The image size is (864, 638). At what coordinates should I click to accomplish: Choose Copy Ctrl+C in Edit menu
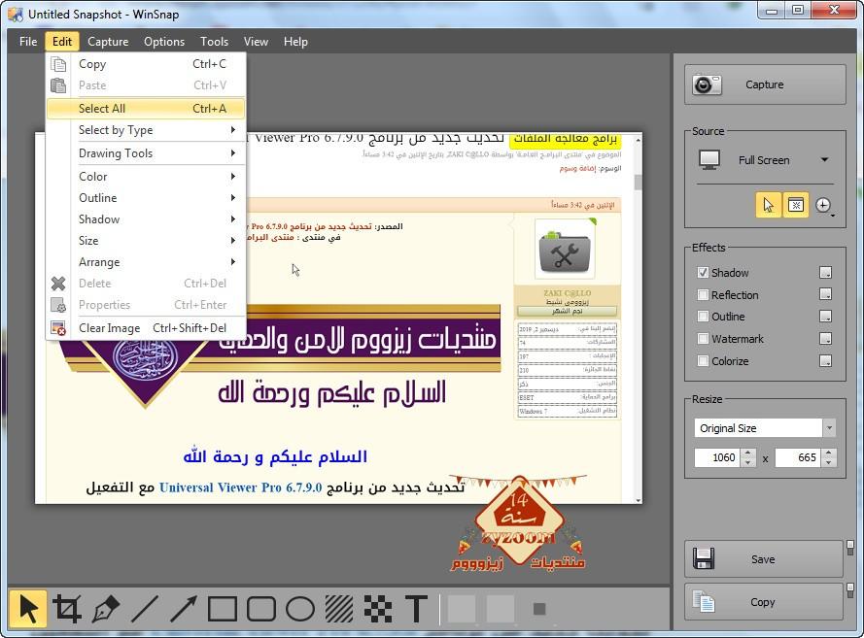146,64
